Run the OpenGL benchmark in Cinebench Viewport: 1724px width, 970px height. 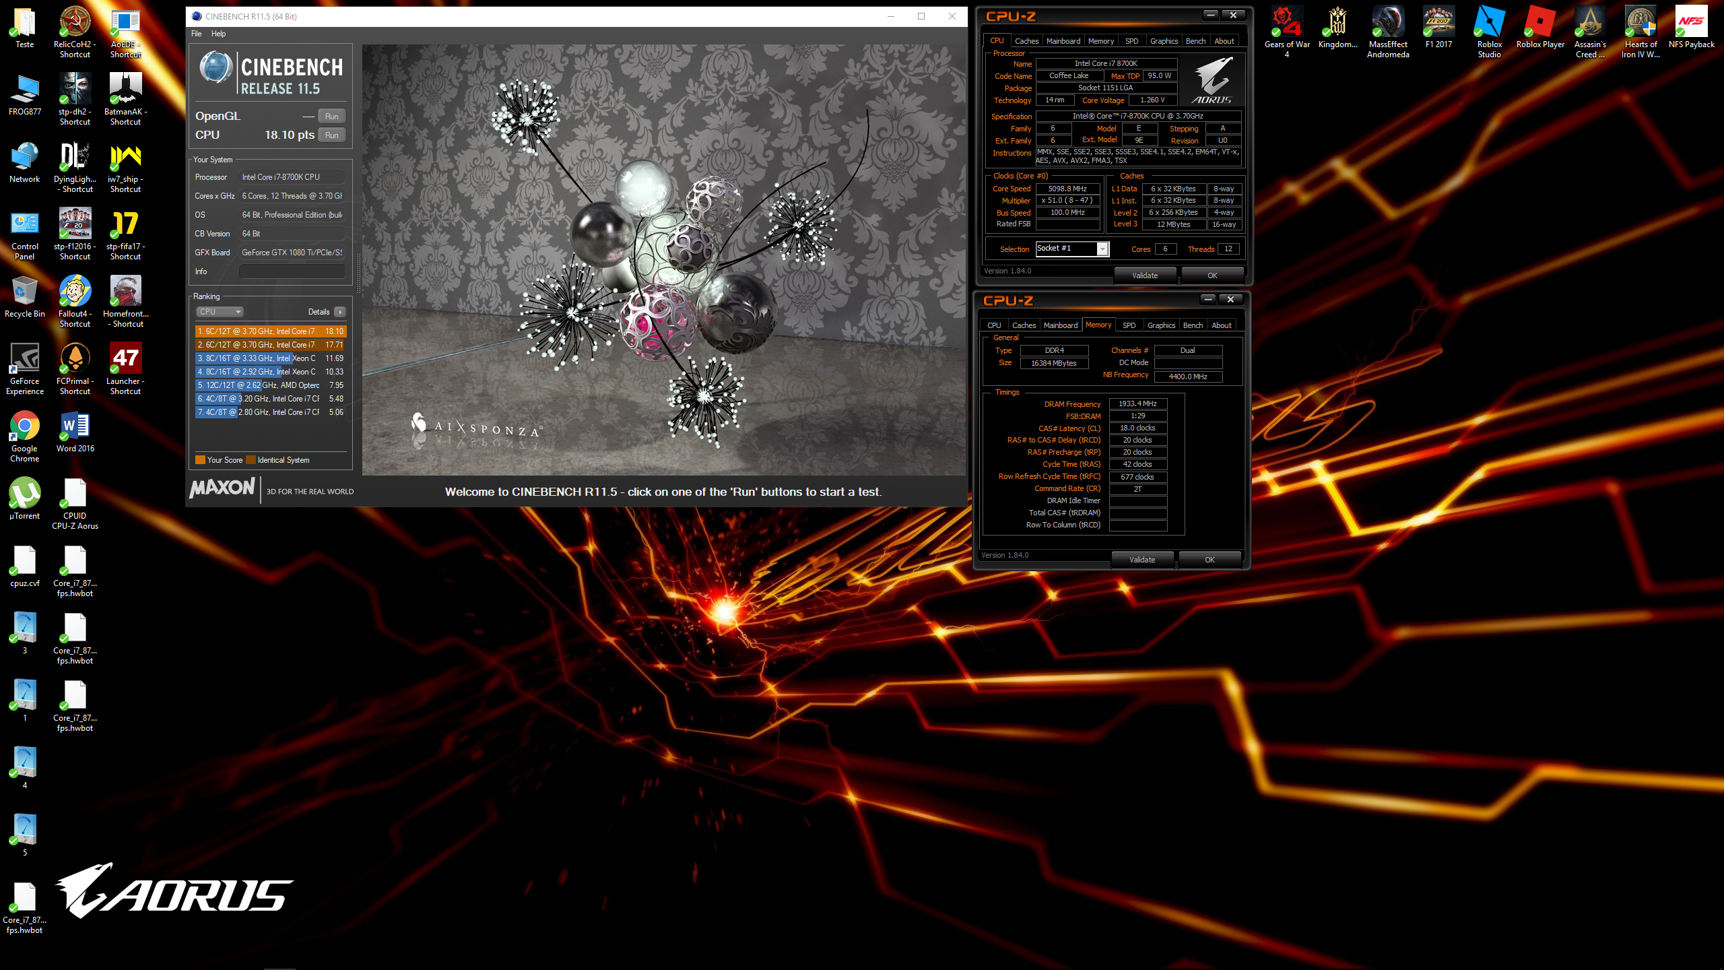331,116
